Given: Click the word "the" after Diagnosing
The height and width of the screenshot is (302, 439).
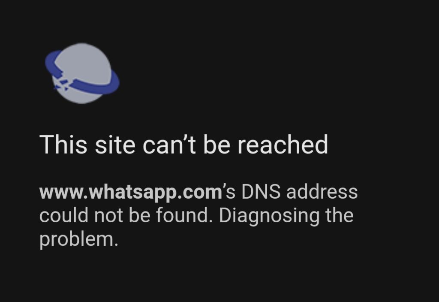Looking at the screenshot, I should pyautogui.click(x=340, y=215).
